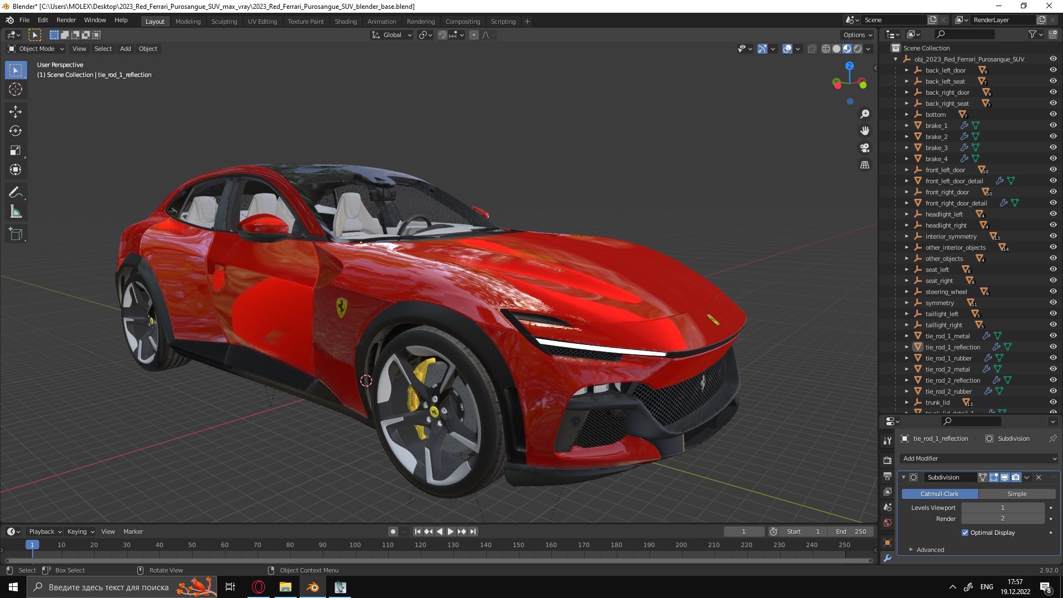The image size is (1063, 598).
Task: Hide back_left_door in viewport
Action: pyautogui.click(x=1053, y=70)
